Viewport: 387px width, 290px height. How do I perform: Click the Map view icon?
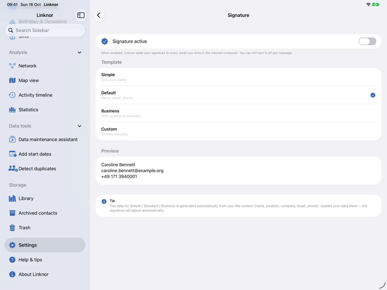point(12,80)
